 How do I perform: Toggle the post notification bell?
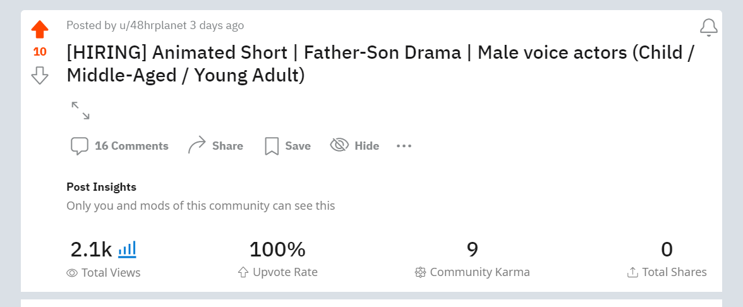point(709,27)
